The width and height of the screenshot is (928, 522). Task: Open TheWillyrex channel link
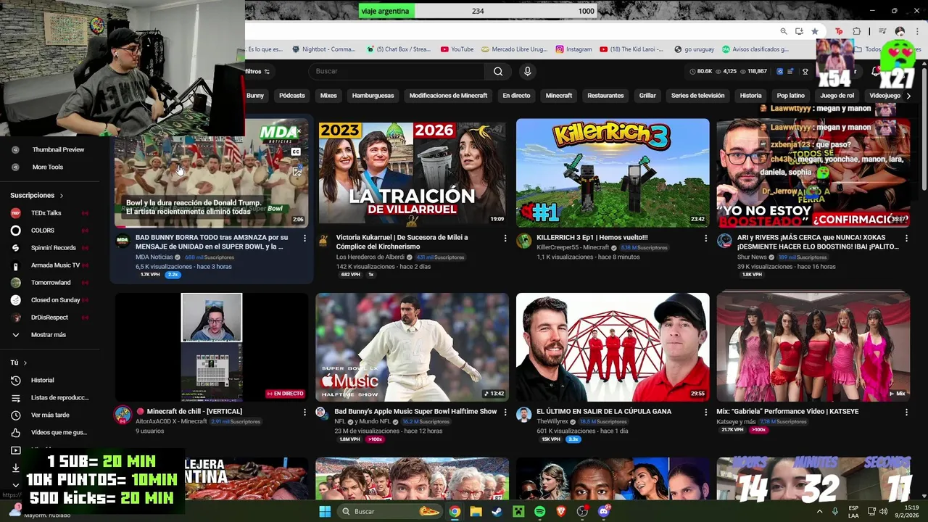552,422
